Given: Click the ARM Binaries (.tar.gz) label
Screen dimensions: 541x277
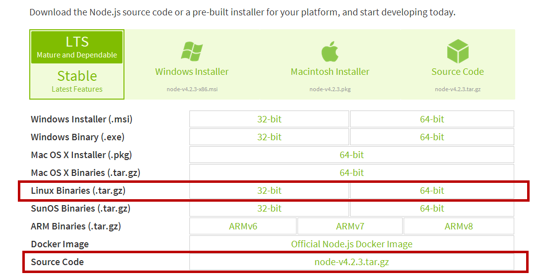Looking at the screenshot, I should click(x=75, y=226).
